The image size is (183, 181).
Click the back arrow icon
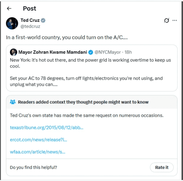point(9,9)
